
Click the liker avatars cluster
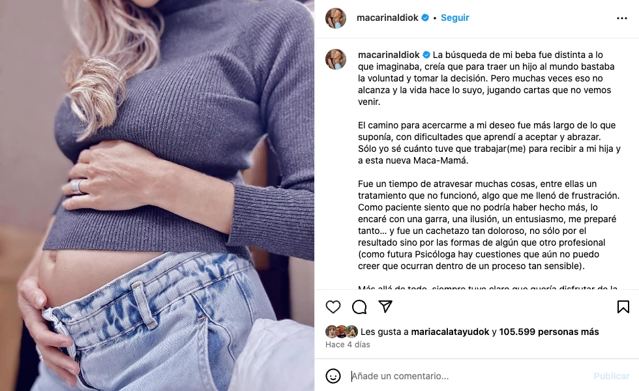tap(342, 332)
